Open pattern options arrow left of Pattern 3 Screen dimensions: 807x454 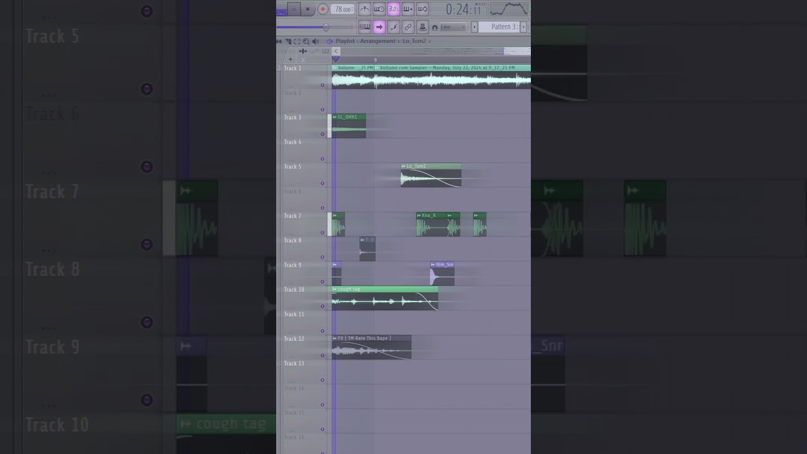click(474, 26)
